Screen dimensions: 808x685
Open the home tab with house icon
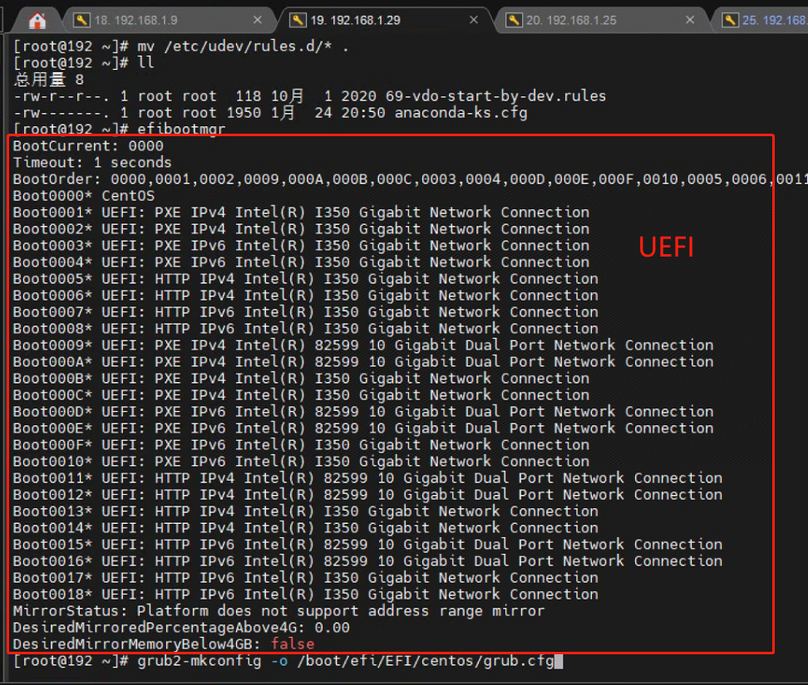coord(37,20)
